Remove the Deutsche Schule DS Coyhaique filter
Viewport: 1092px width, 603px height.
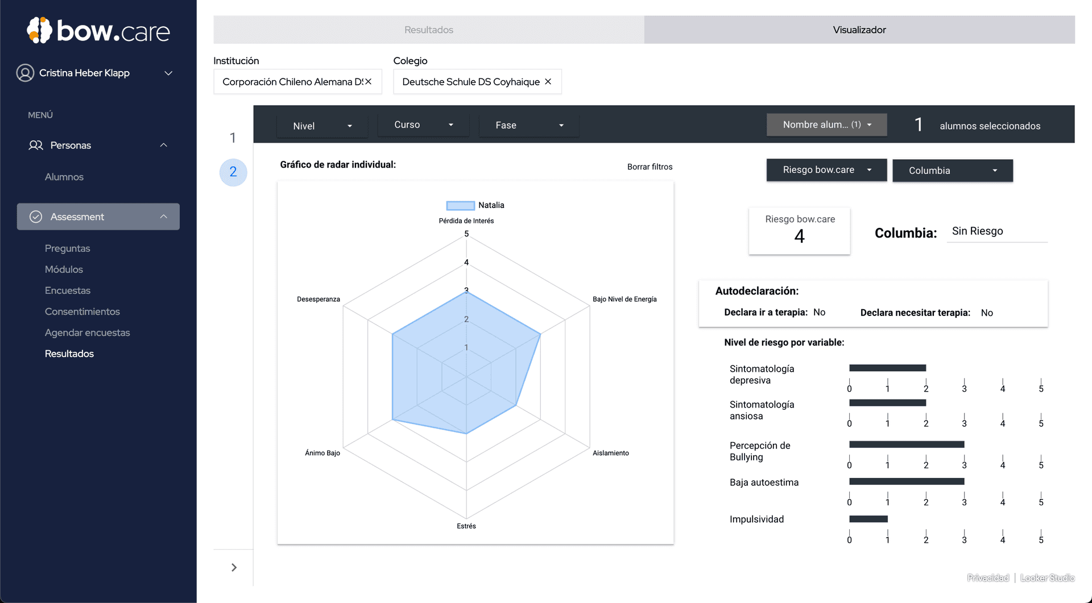[548, 81]
